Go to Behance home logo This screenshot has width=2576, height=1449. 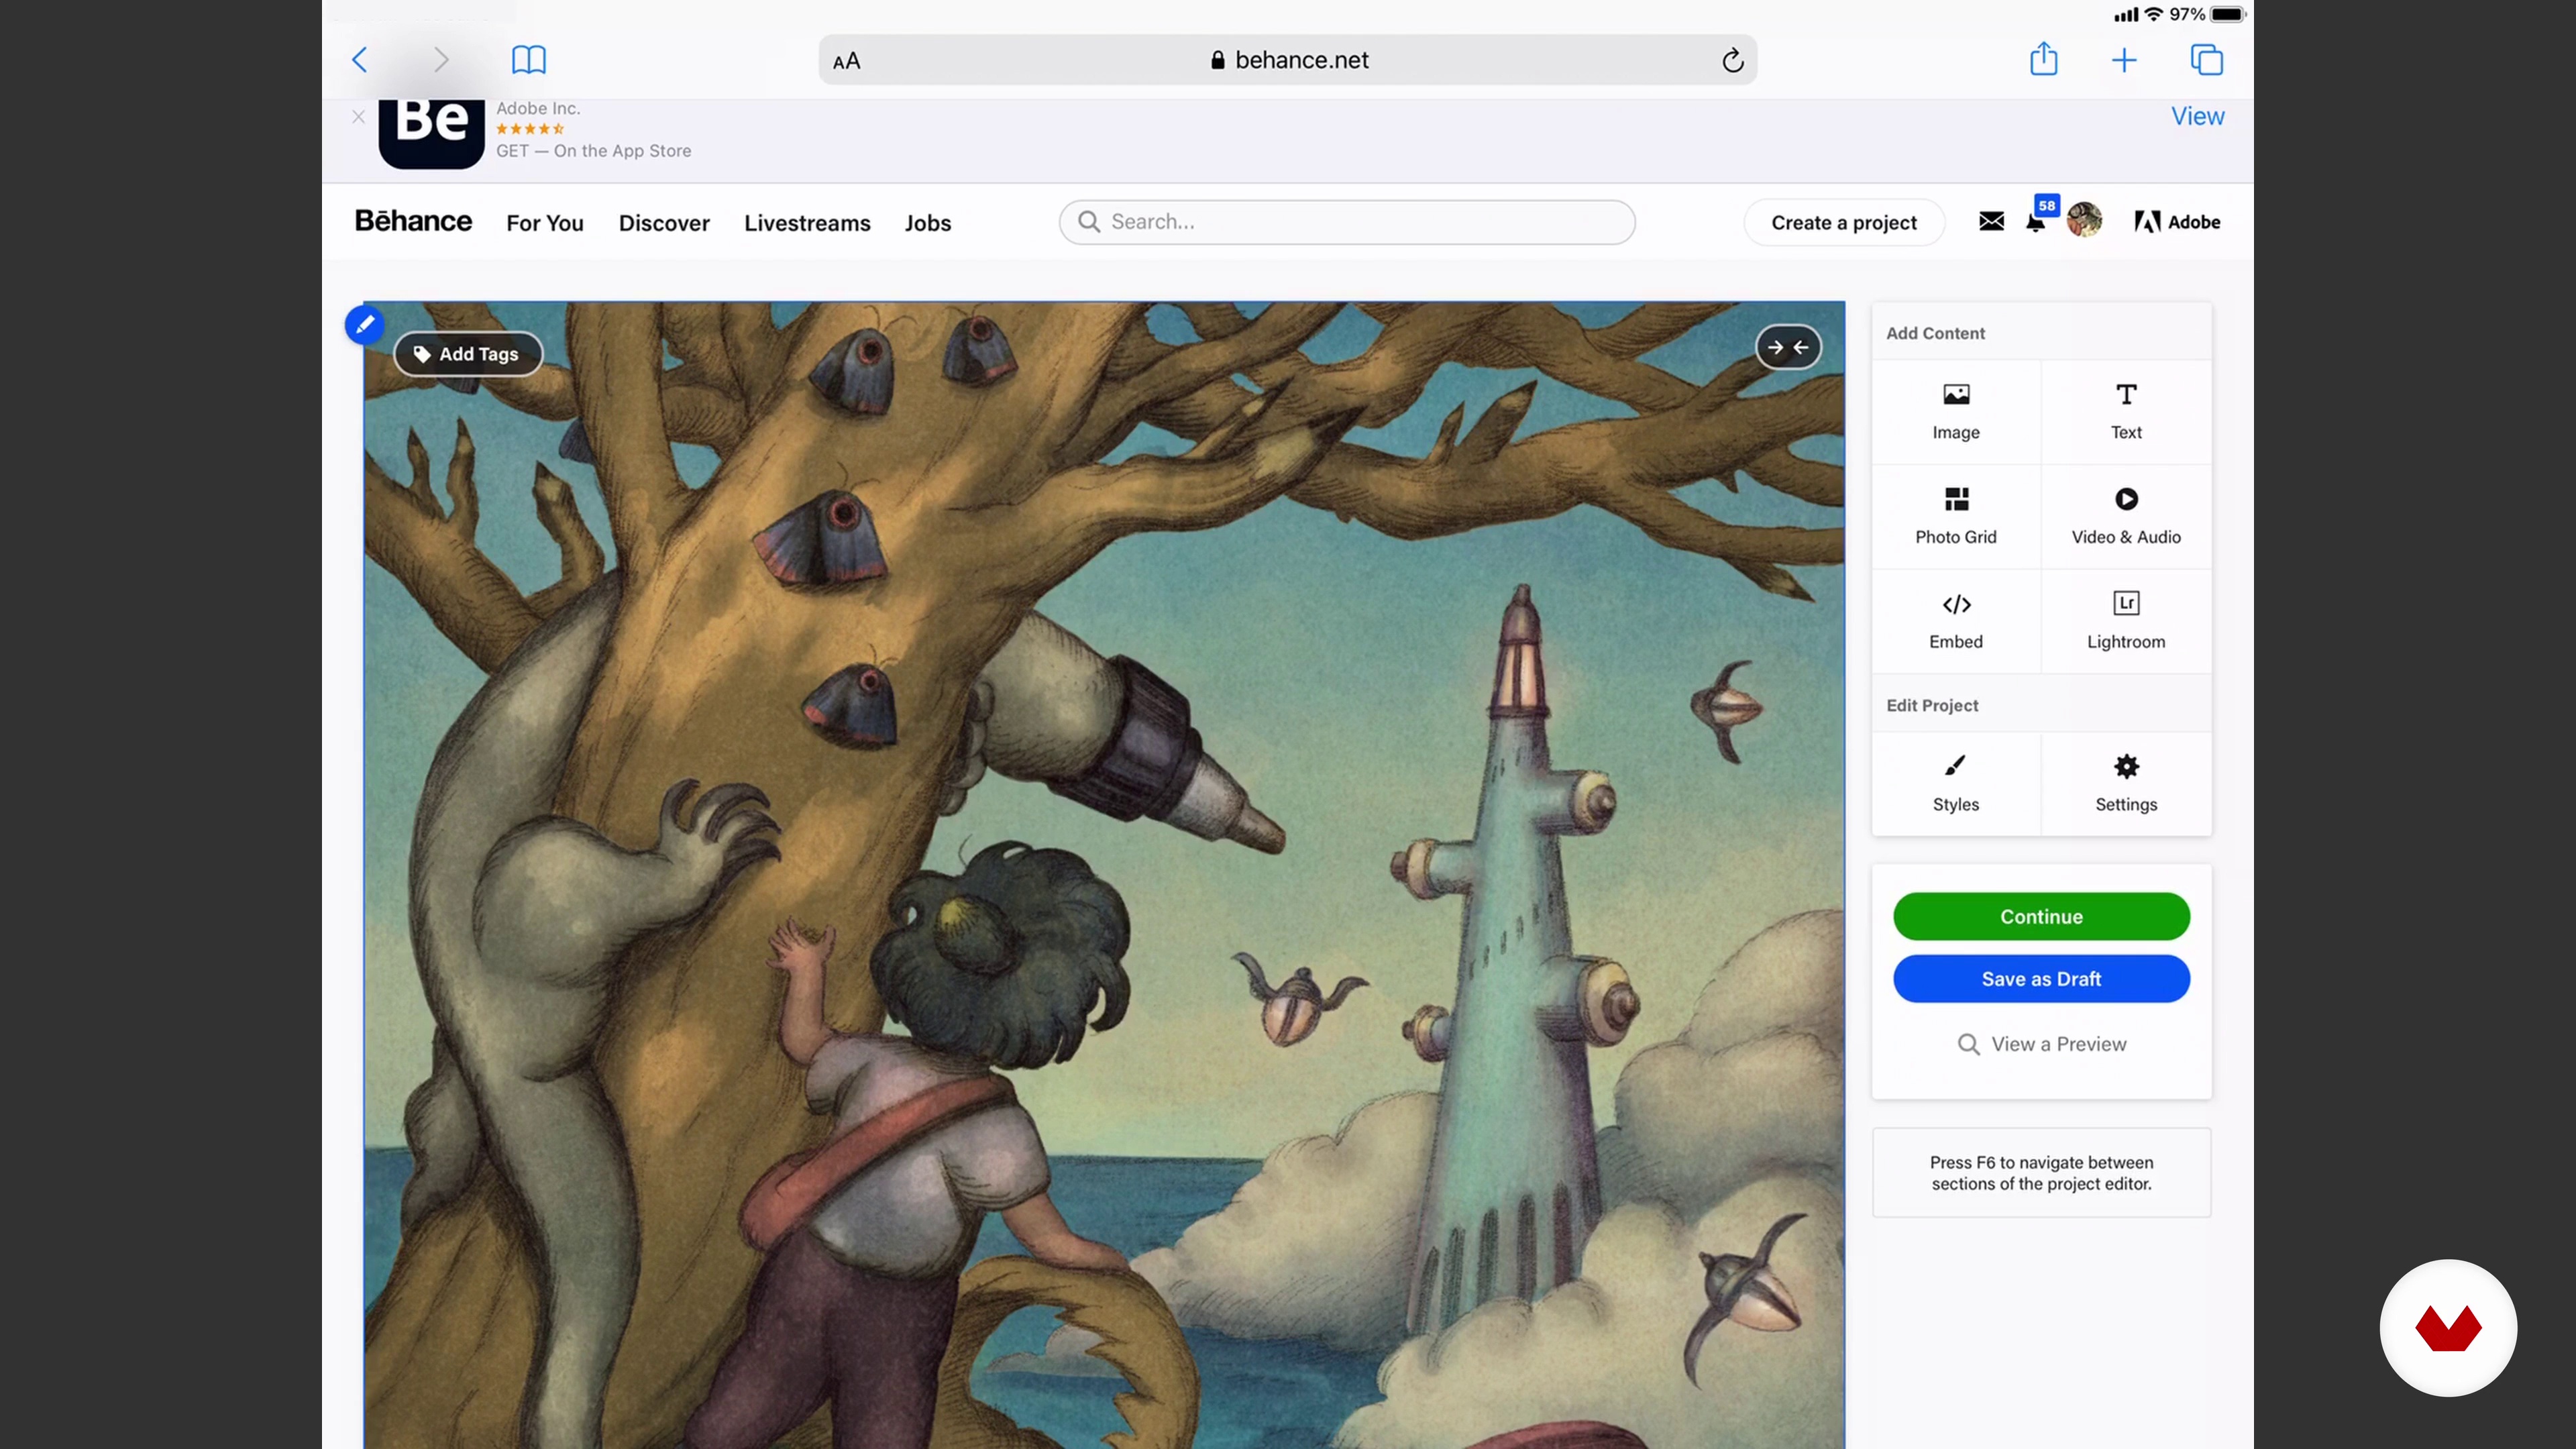click(x=413, y=221)
